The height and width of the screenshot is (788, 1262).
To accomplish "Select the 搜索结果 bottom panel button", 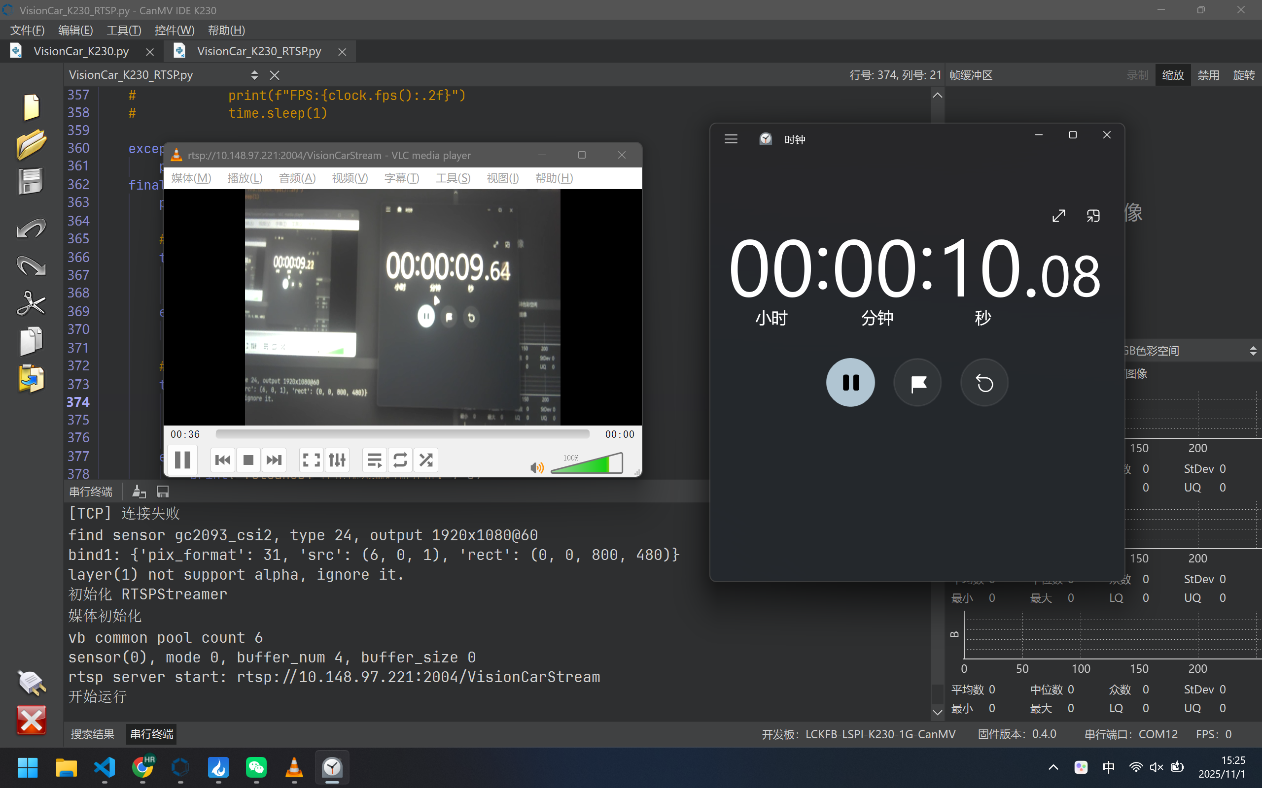I will click(92, 734).
